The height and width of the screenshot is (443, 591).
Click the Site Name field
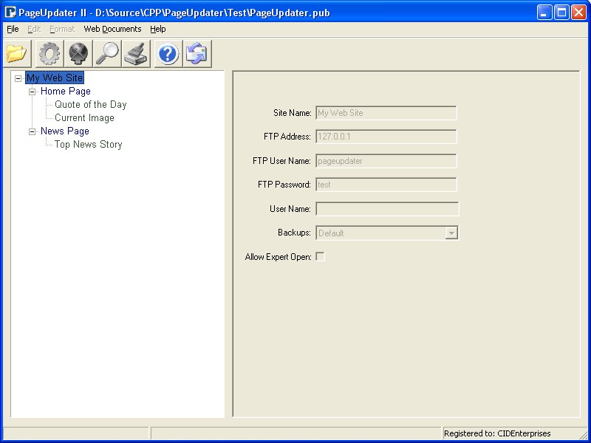coord(386,113)
